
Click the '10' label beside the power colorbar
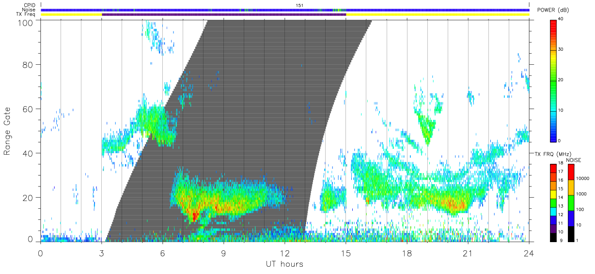[561, 110]
